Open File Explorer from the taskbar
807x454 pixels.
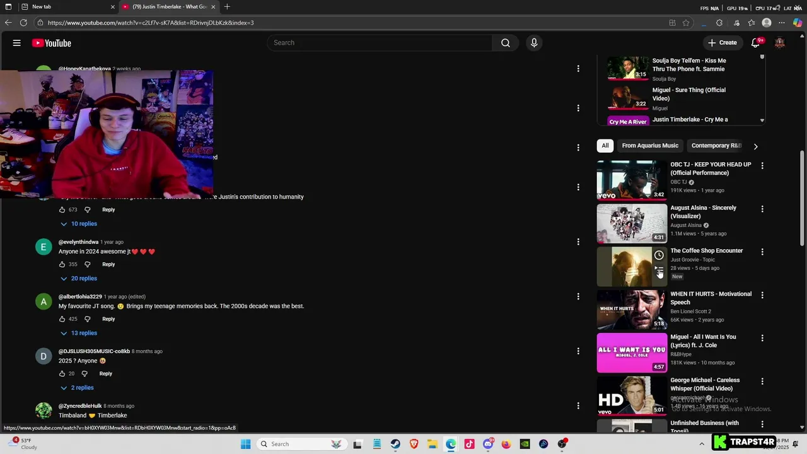coord(433,444)
